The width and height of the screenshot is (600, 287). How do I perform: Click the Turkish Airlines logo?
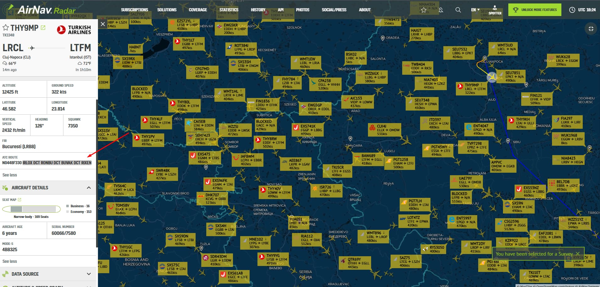click(74, 30)
